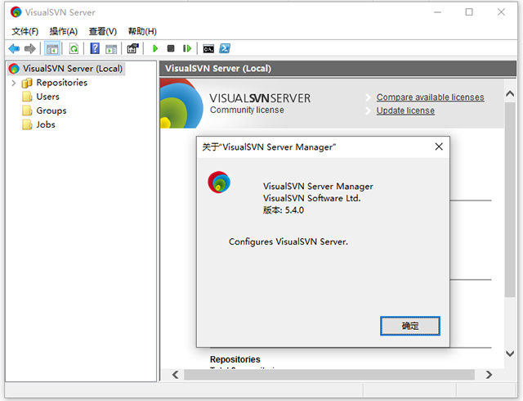
Task: Minimize the VisualSVN Server window
Action: [x=438, y=12]
